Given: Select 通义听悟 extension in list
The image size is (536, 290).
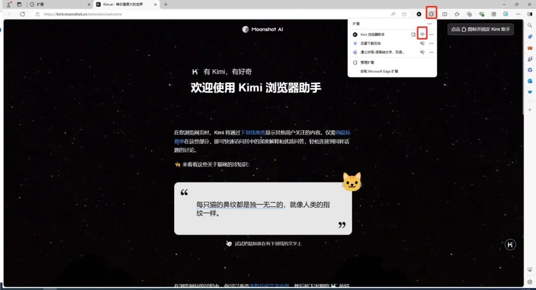Looking at the screenshot, I should 383,52.
